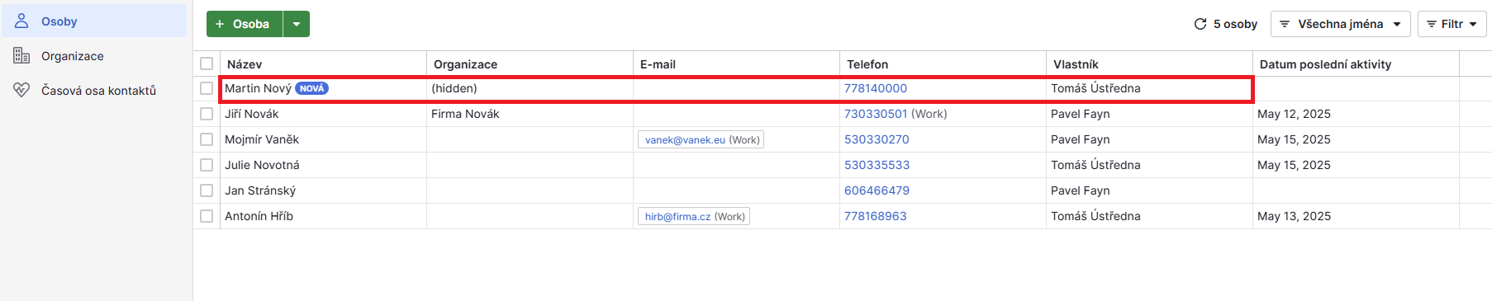Screen dimensions: 1492x301
Task: Open Časová osa kontaktů section
Action: [98, 91]
